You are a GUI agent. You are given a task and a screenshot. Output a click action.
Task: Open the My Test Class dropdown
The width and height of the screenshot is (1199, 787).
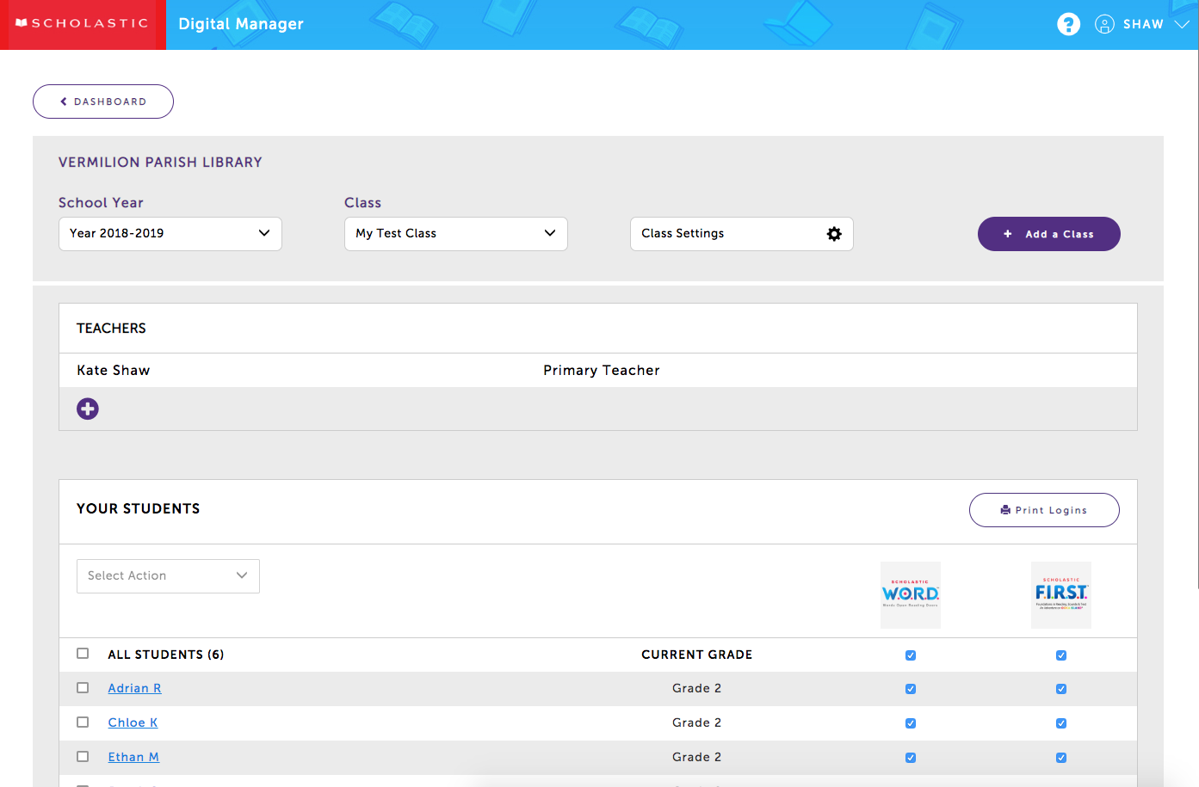tap(456, 234)
